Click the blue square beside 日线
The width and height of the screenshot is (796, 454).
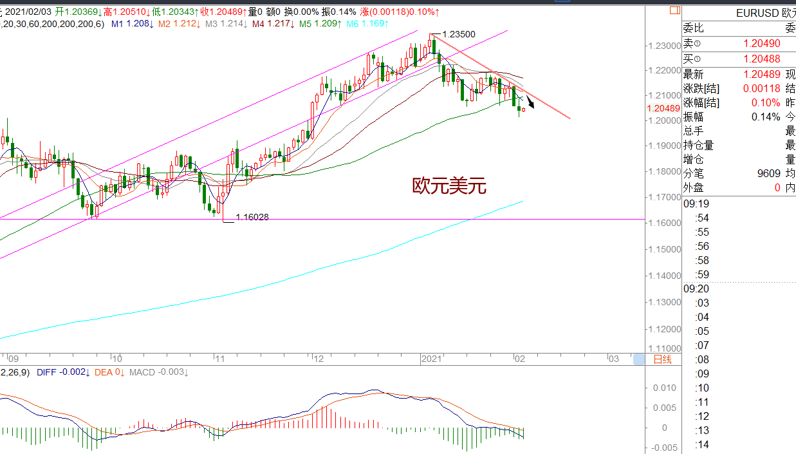(638, 359)
